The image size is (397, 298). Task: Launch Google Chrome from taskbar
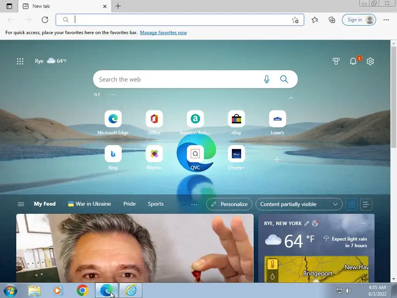(82, 290)
